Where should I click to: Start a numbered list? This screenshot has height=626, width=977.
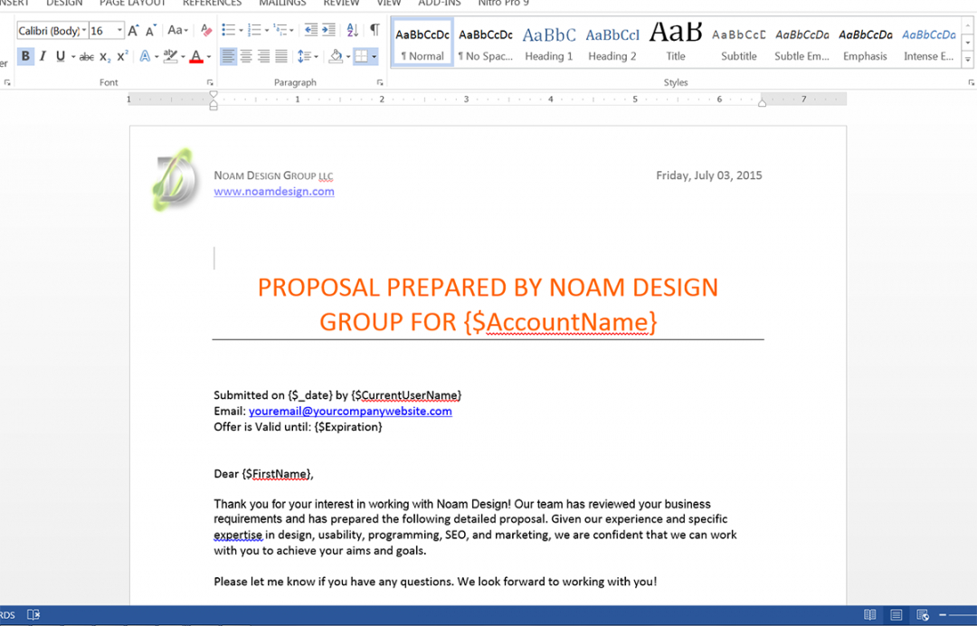click(x=254, y=30)
